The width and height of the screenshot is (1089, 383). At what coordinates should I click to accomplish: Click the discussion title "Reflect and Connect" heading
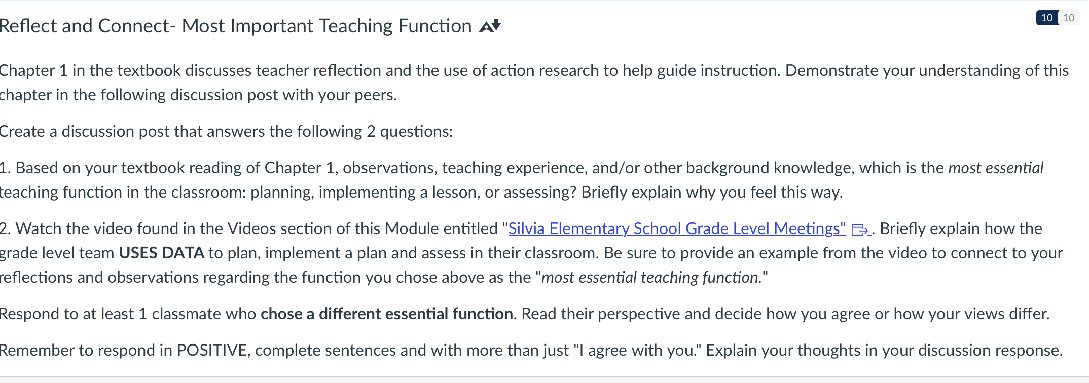coord(236,26)
